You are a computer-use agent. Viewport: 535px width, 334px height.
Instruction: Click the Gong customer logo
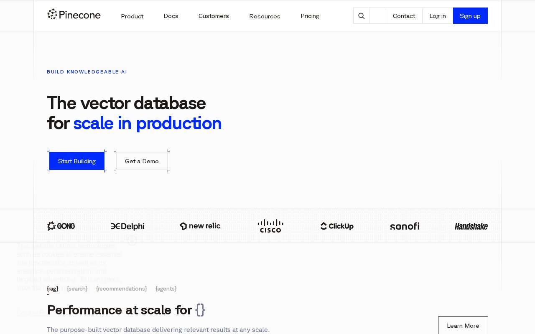(x=61, y=226)
